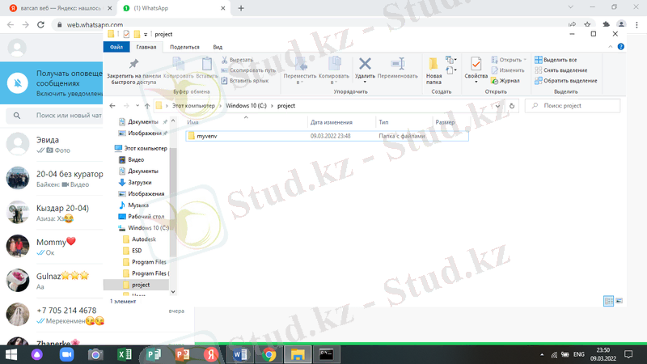This screenshot has height=364, width=647.
Task: Invert selection (Обратить выделение)
Action: click(565, 80)
